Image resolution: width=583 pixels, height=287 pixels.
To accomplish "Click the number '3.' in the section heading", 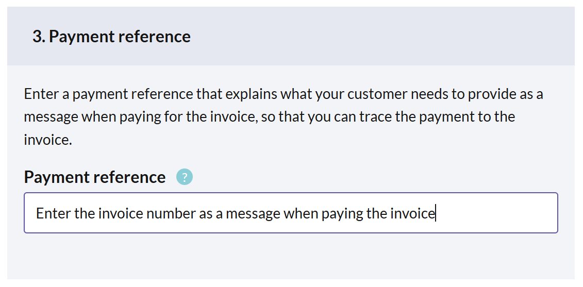I will pos(39,37).
